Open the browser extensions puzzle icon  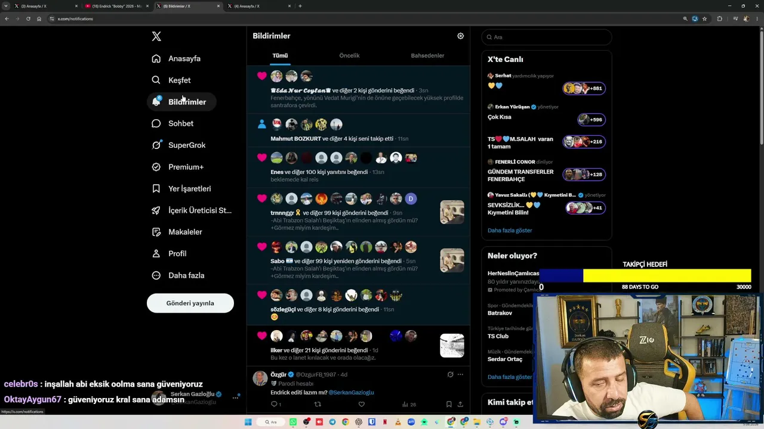[719, 18]
